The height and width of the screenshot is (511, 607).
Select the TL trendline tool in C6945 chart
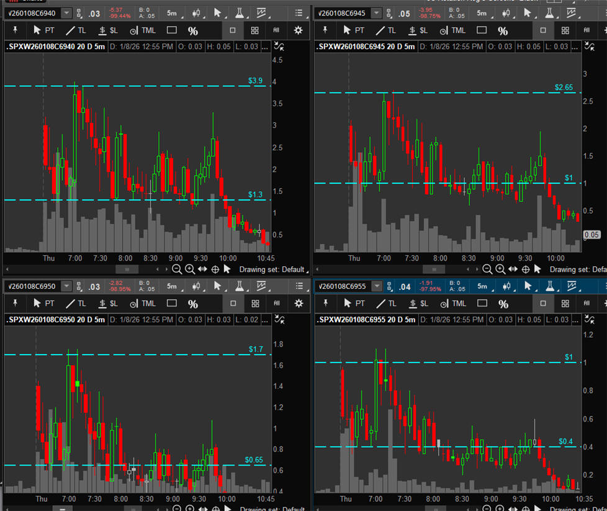[x=385, y=30]
